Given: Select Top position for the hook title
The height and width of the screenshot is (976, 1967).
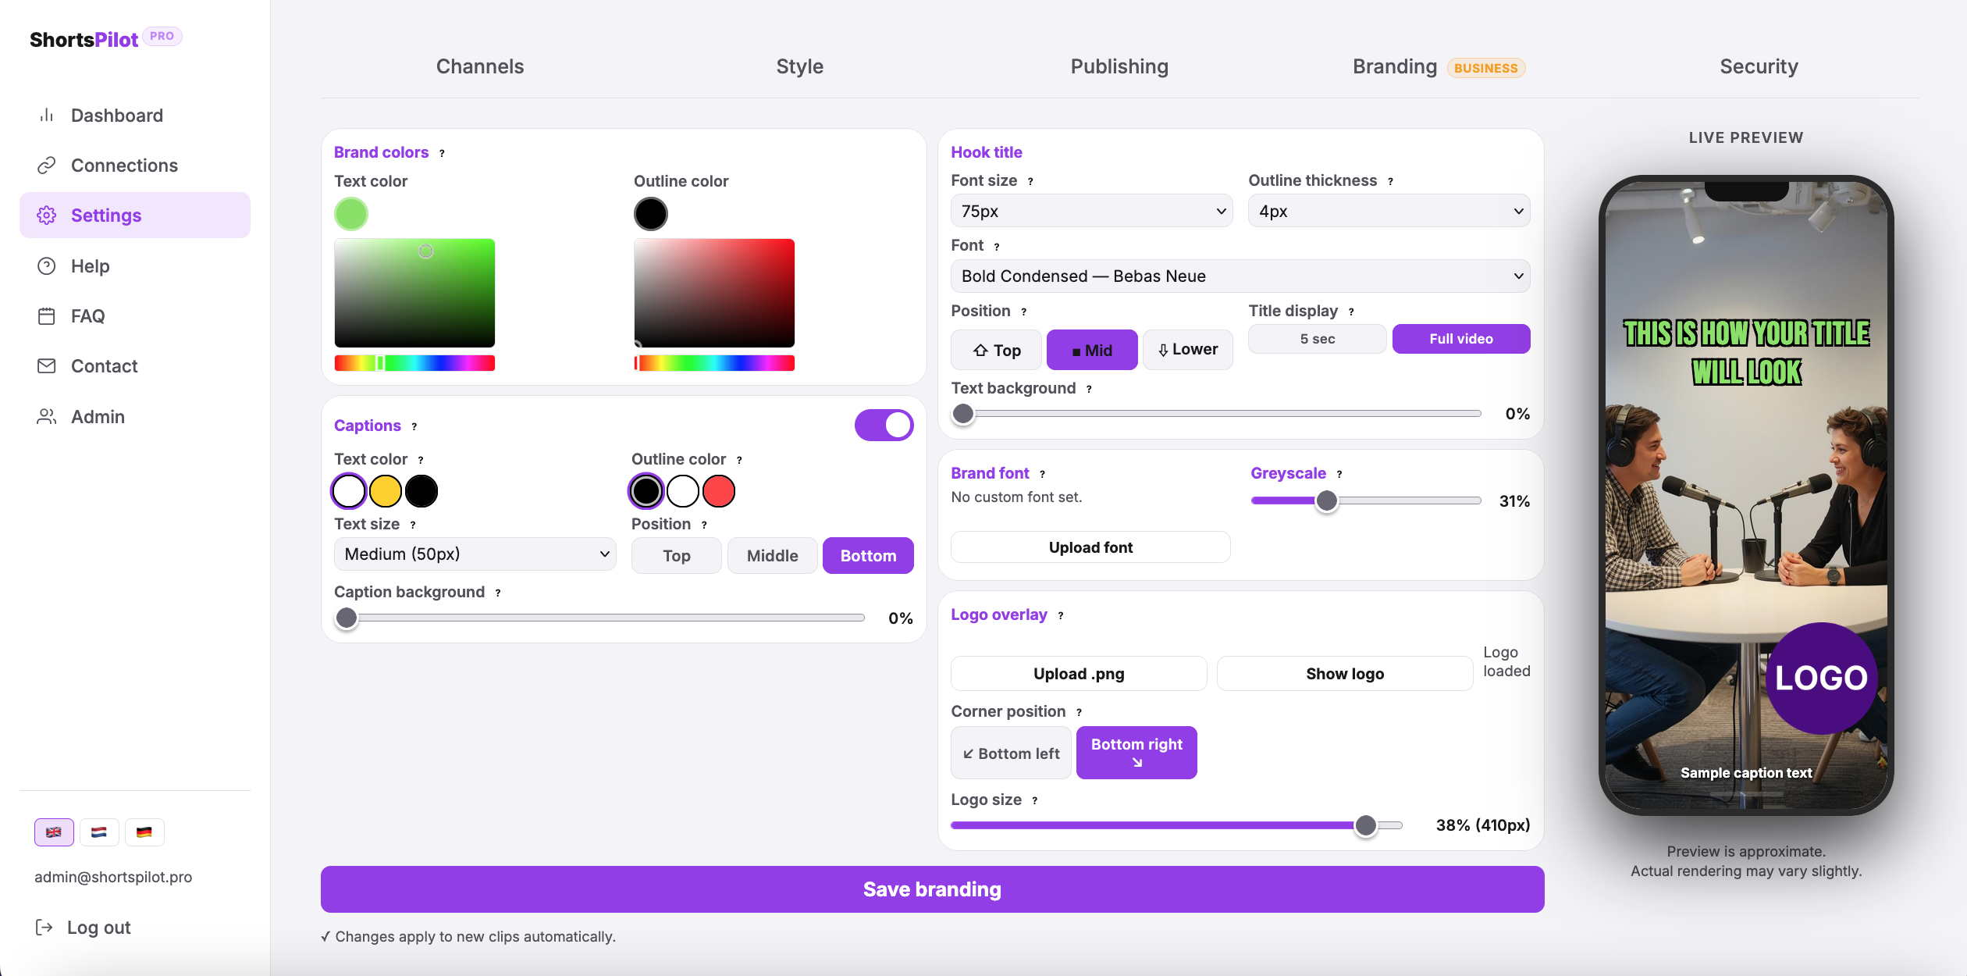Looking at the screenshot, I should (x=995, y=349).
